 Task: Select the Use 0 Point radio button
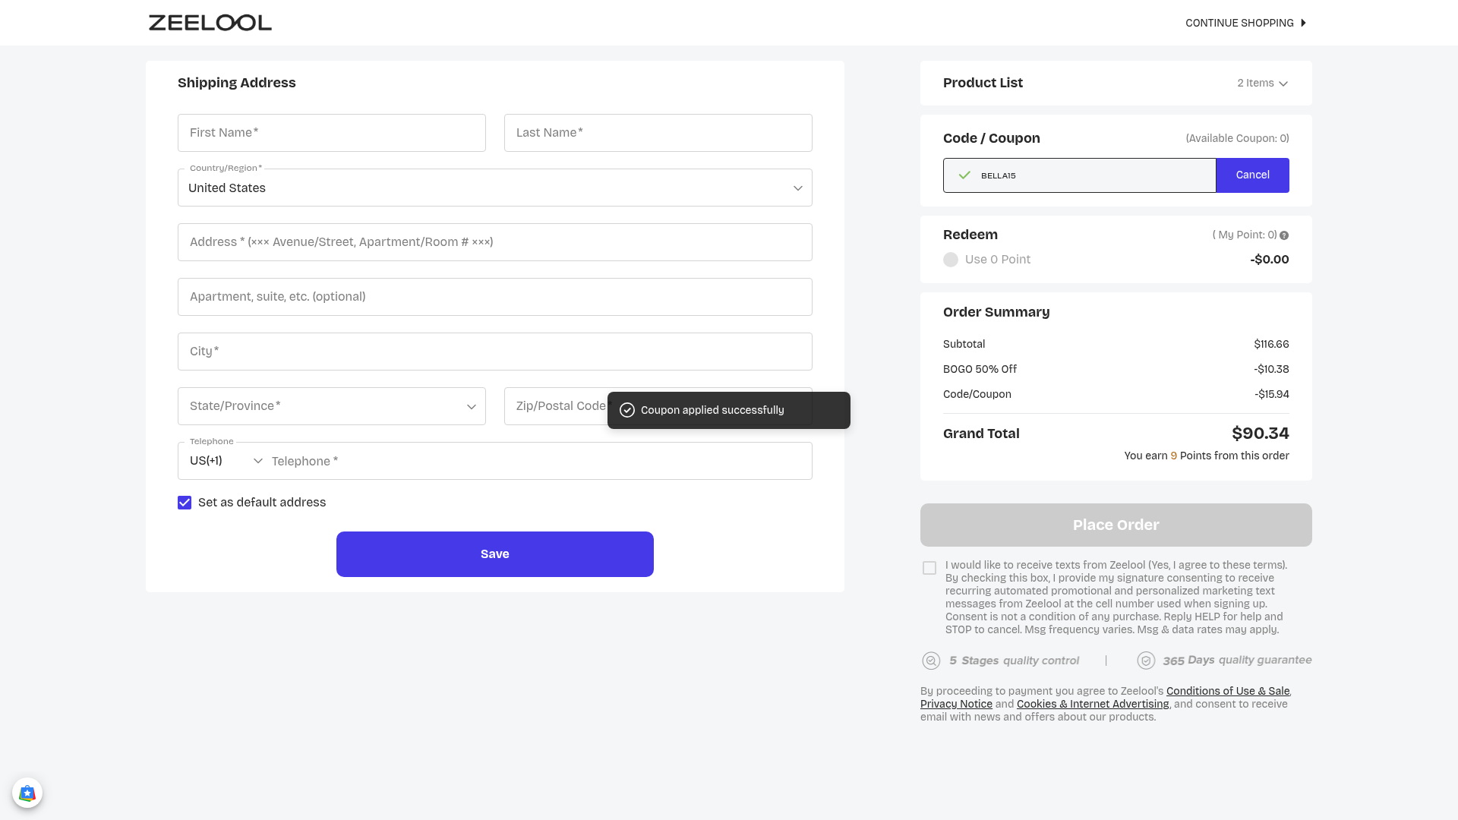[951, 260]
